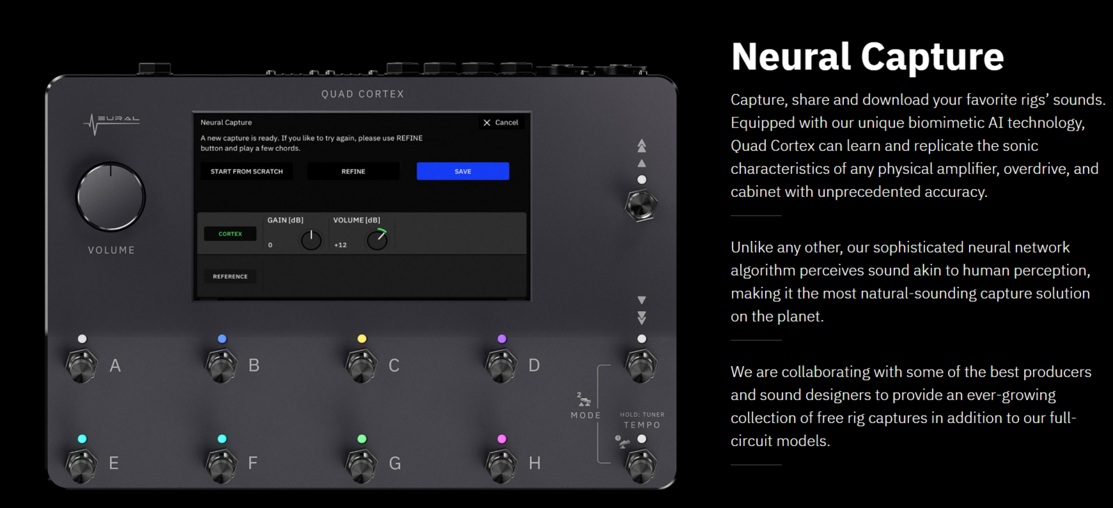Select the REFERENCE source button

click(x=230, y=276)
